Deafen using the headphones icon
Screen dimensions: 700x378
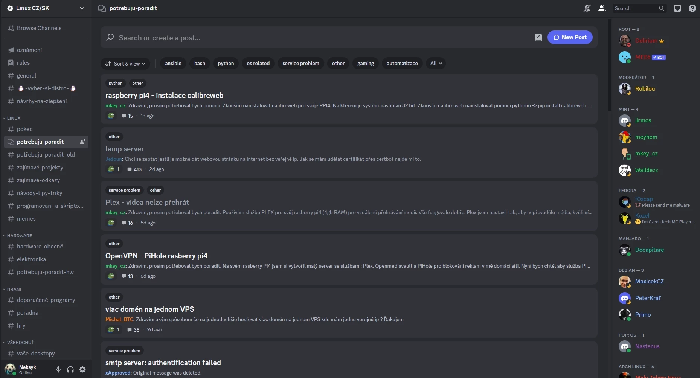pyautogui.click(x=70, y=369)
